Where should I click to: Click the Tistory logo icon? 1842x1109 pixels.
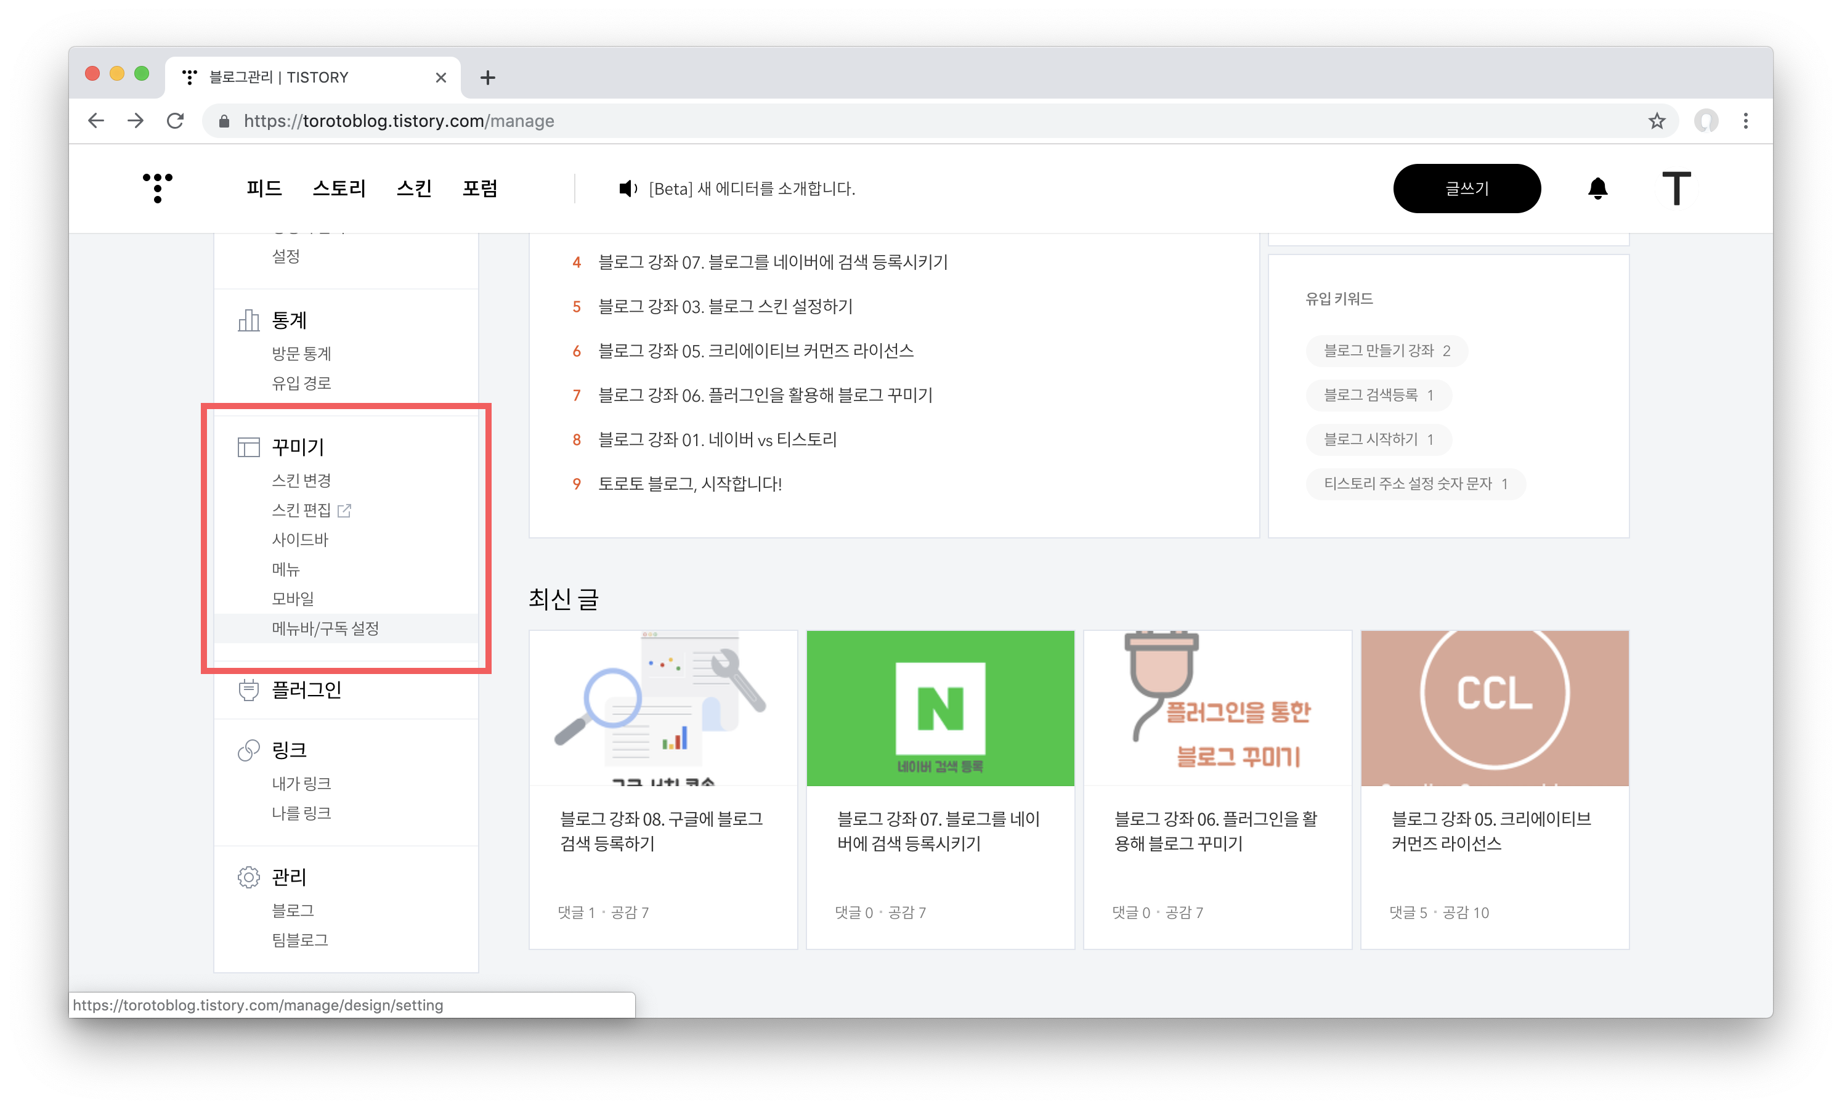pyautogui.click(x=158, y=187)
